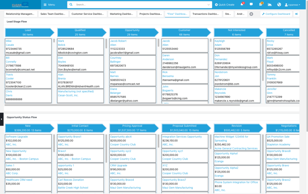Click the Lead stage header arrow
Screen dimensions: 308x194
[x=30, y=32]
